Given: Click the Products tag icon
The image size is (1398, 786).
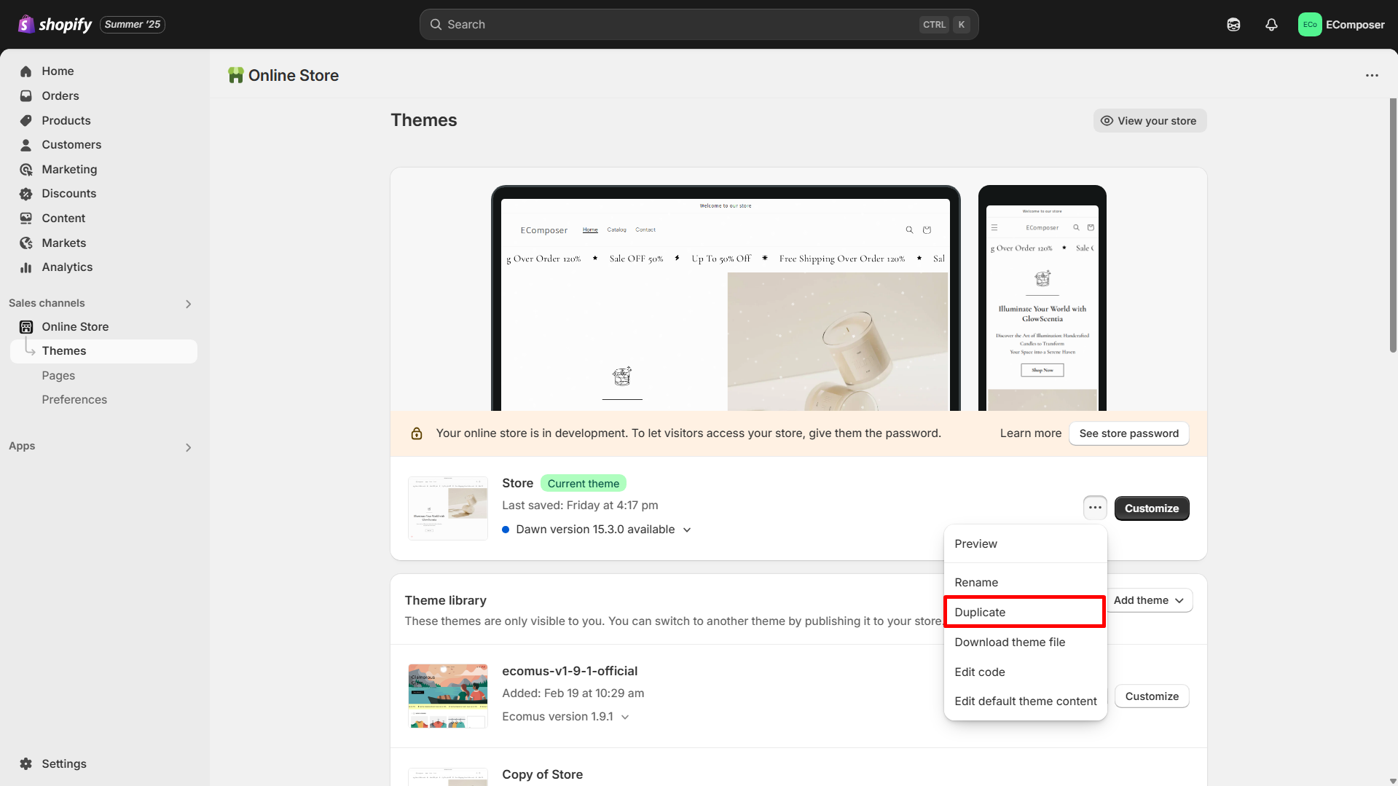Looking at the screenshot, I should click(26, 121).
